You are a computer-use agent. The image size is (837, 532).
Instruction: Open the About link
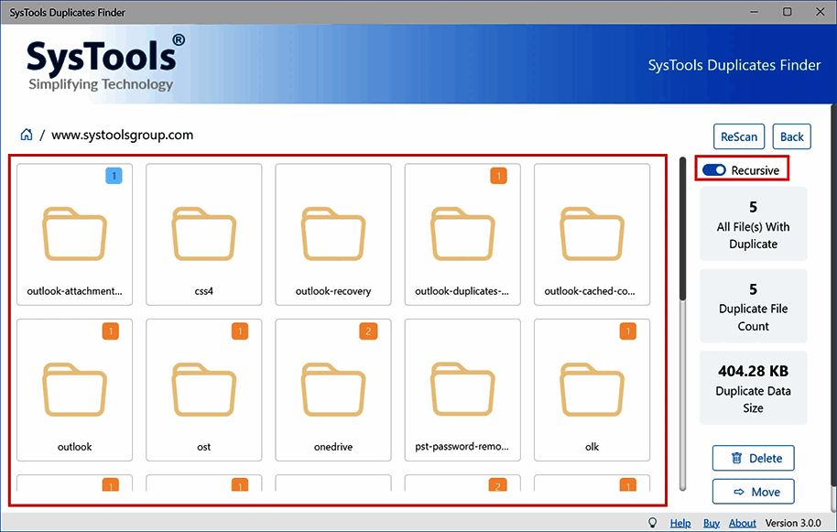click(742, 522)
